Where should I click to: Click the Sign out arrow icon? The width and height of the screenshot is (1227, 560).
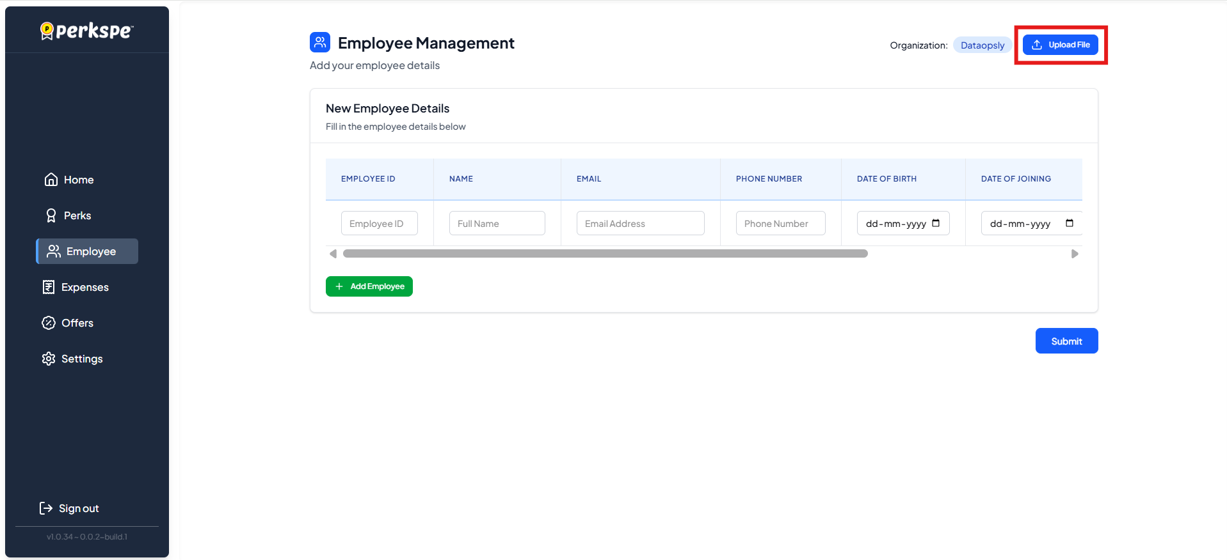tap(46, 508)
